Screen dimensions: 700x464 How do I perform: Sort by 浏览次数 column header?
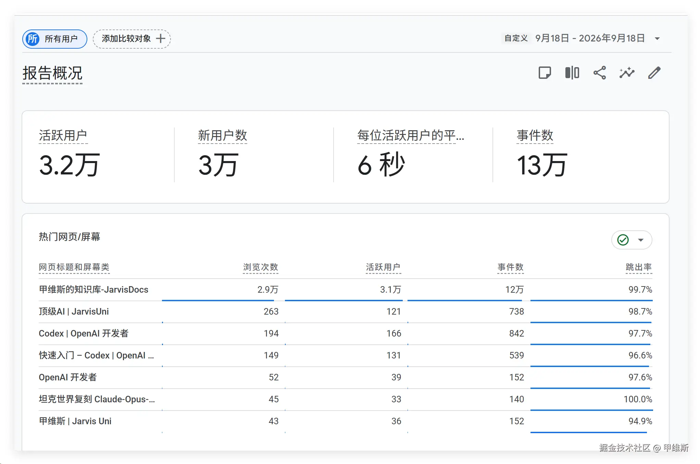[x=261, y=267]
